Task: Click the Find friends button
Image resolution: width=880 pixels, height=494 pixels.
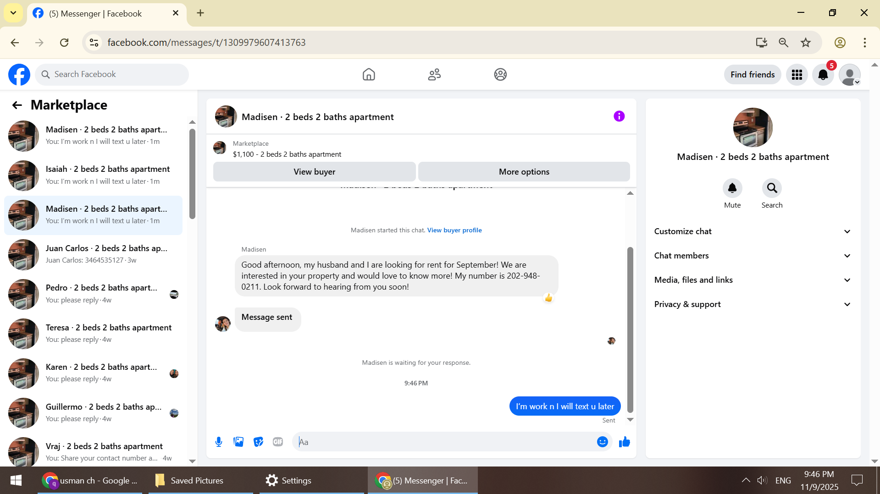Action: (753, 75)
